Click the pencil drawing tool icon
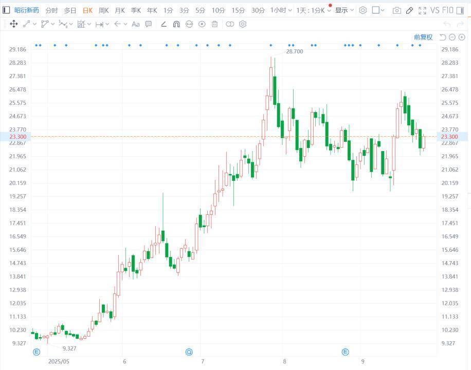The image size is (471, 370). (409, 10)
